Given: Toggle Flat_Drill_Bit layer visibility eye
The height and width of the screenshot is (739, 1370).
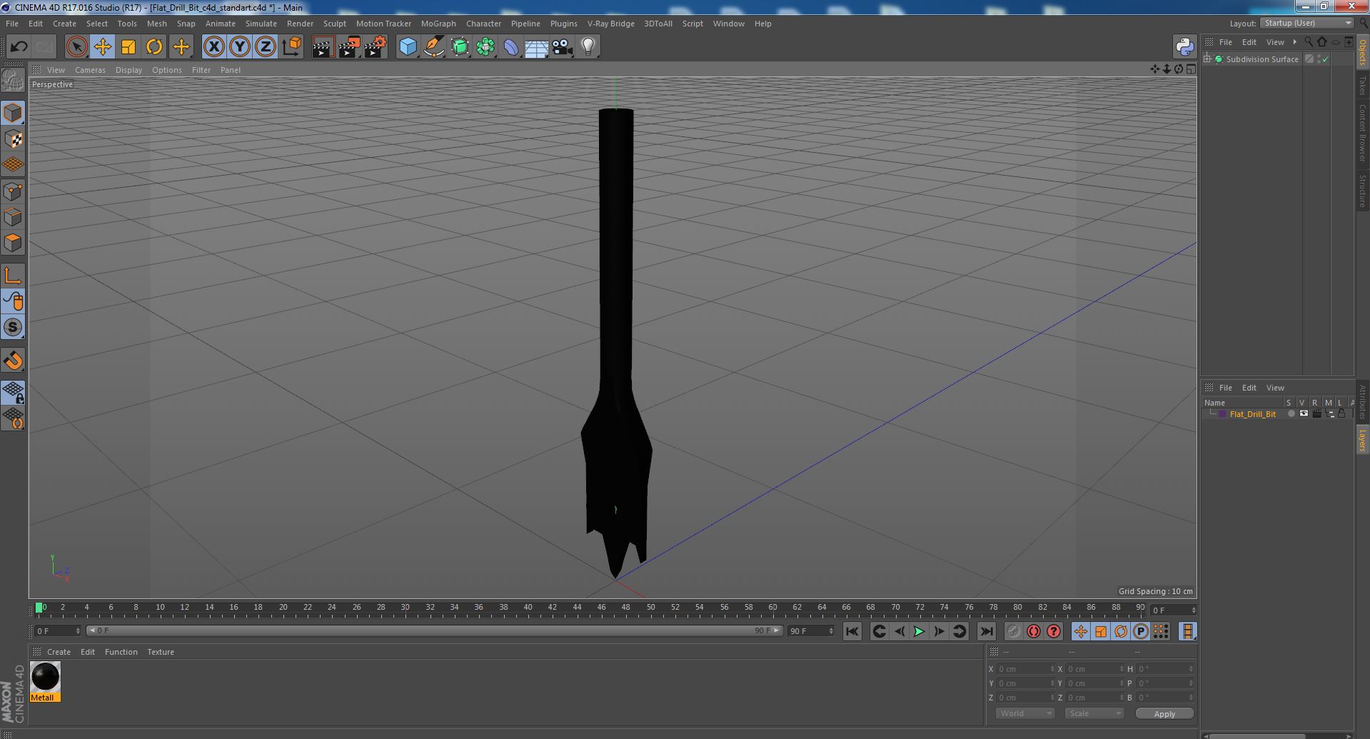Looking at the screenshot, I should 1304,414.
